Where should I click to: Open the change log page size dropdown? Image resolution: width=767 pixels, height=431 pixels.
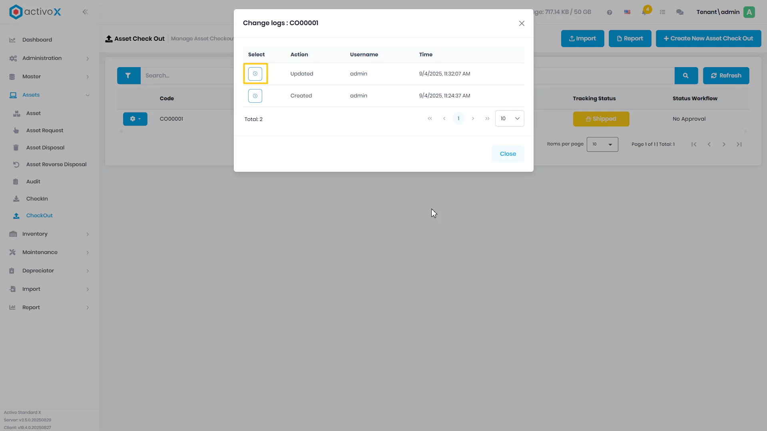(x=510, y=119)
